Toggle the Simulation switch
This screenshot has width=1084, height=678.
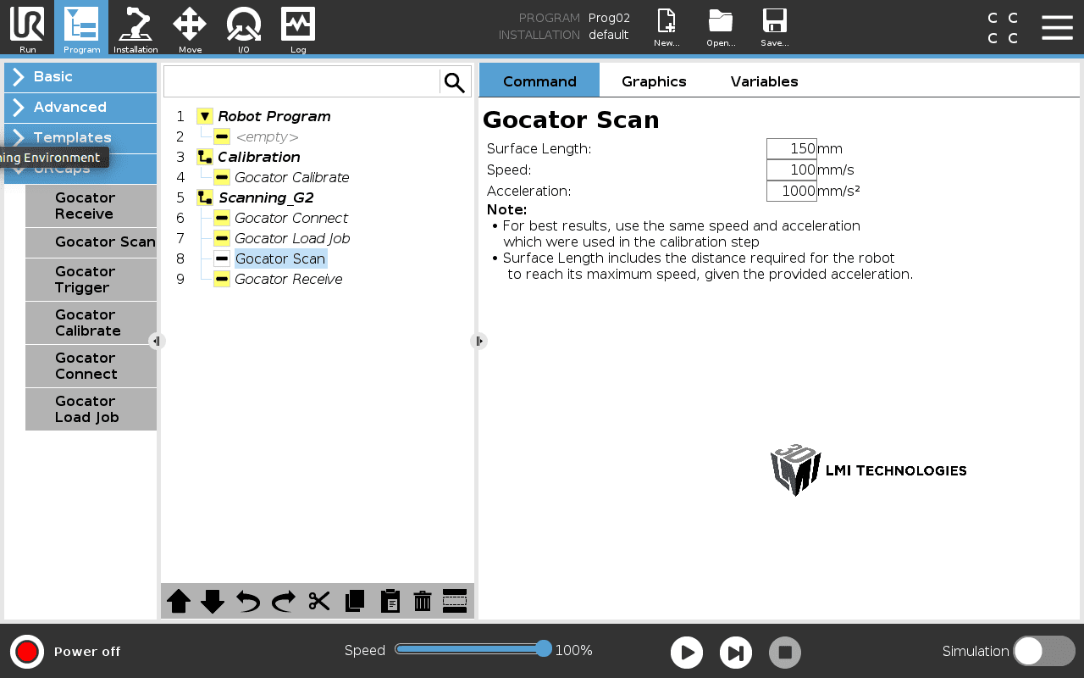tap(1044, 651)
